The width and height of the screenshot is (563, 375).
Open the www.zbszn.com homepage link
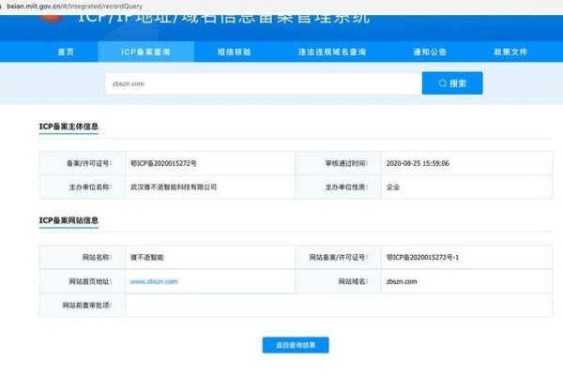click(154, 281)
